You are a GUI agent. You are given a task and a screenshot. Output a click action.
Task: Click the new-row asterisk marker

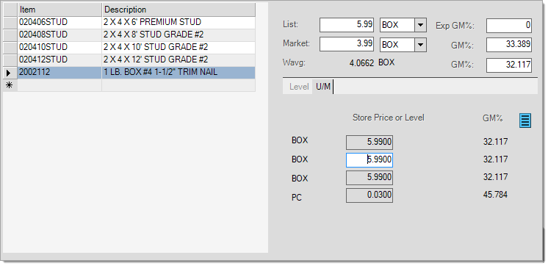pyautogui.click(x=10, y=85)
